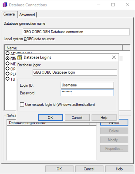Open Help in the Database Logins dialog

(x=104, y=117)
